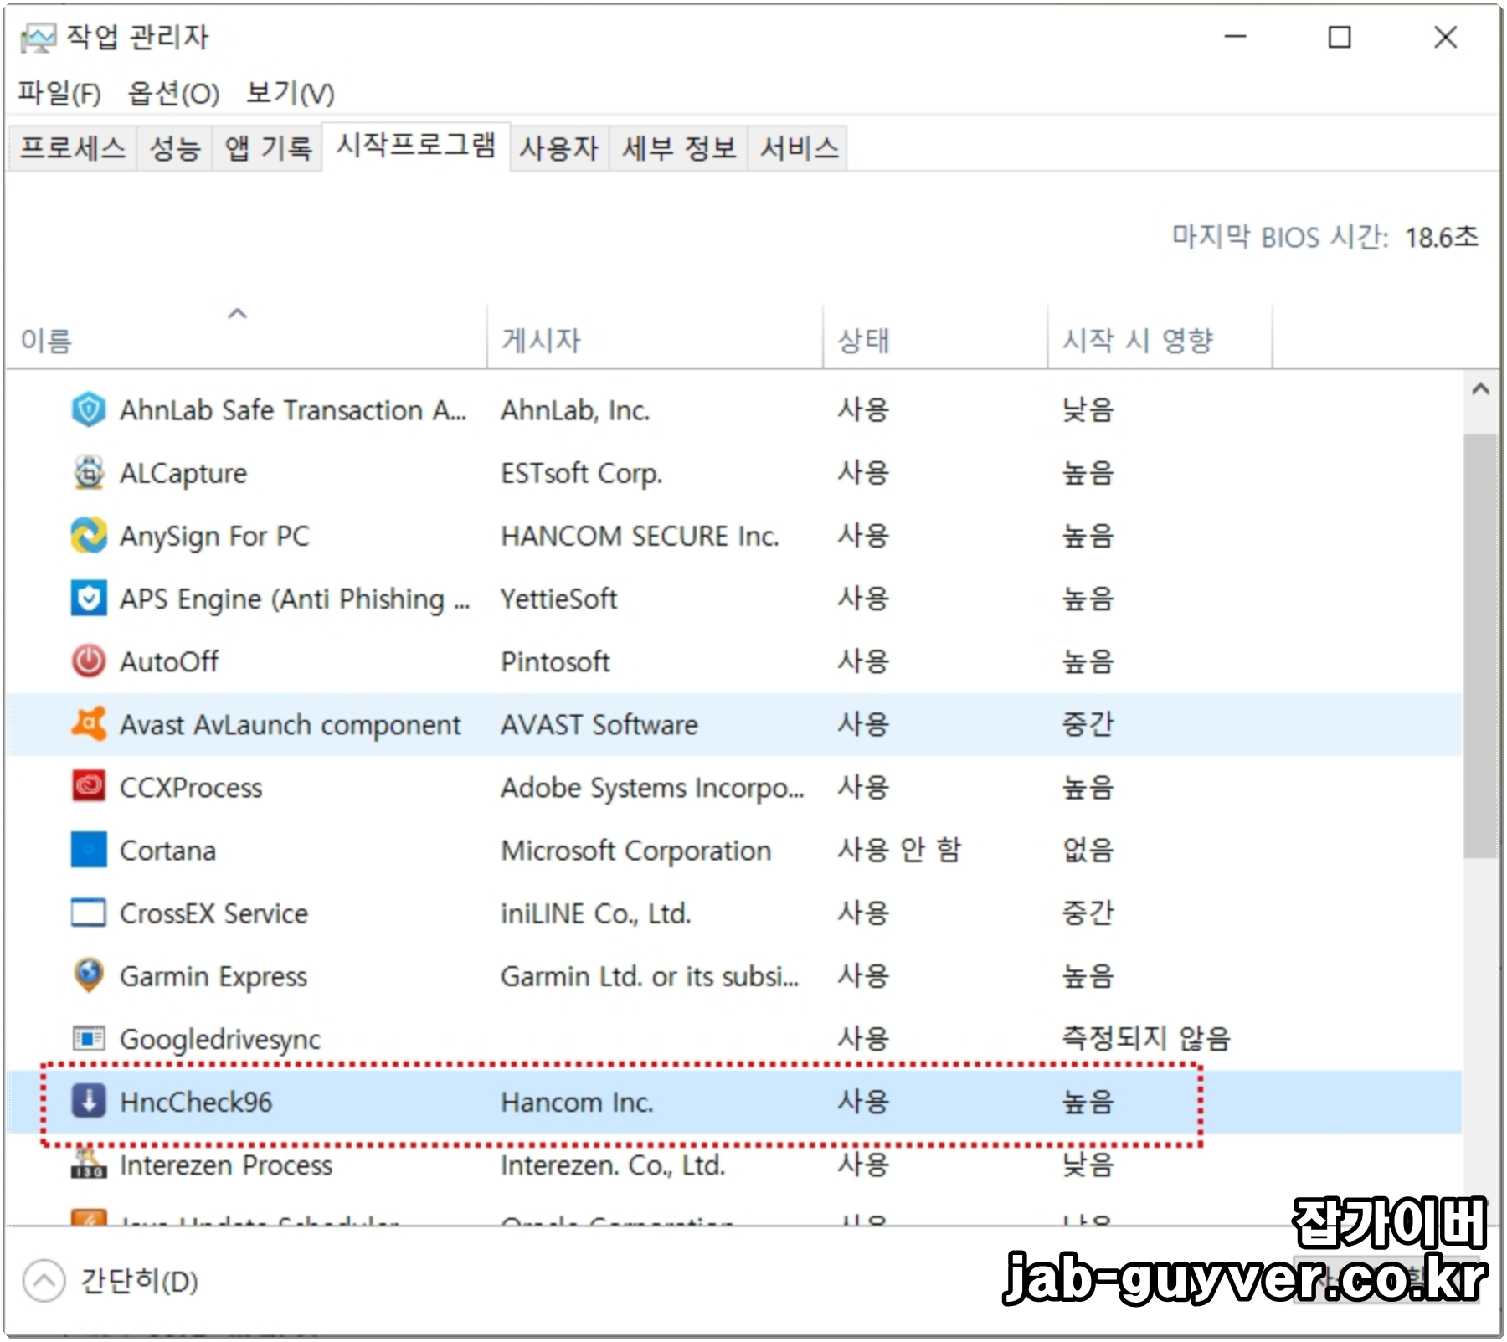Select the APS Engine (Anti Phishing entry
Screen dimensions: 1507x1342
point(295,599)
